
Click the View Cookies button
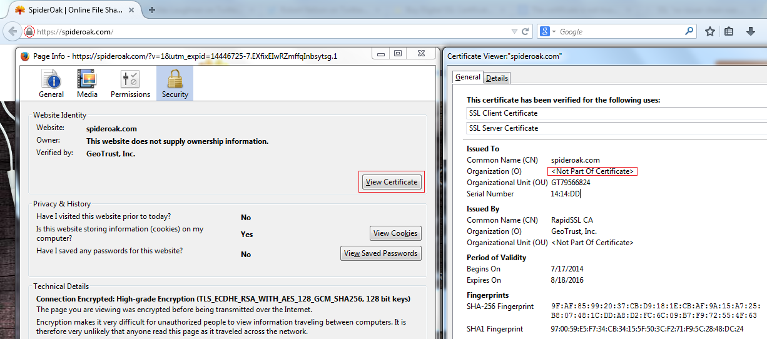(x=395, y=233)
